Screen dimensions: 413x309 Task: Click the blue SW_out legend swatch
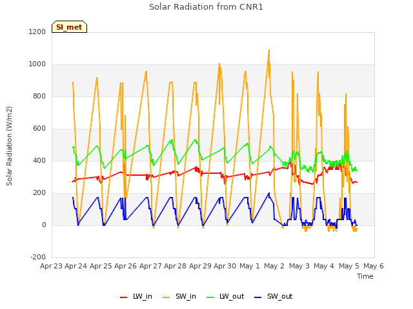click(258, 297)
